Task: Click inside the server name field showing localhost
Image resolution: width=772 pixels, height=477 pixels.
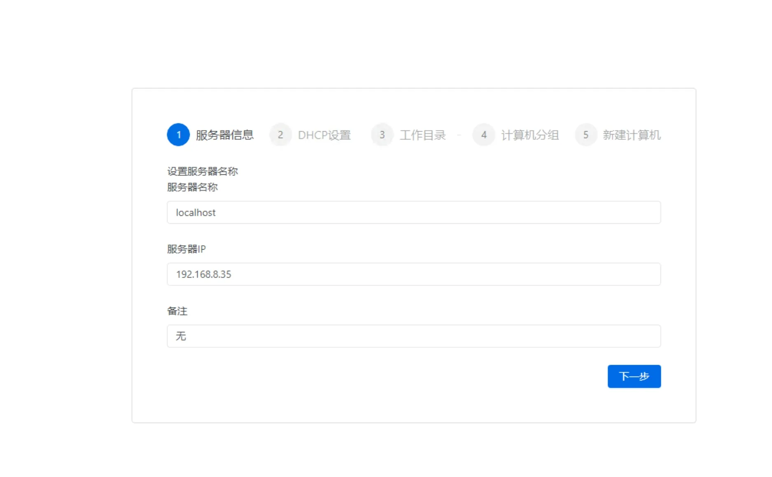Action: tap(413, 213)
